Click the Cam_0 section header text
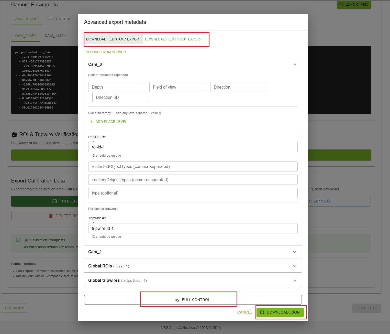 (x=95, y=64)
